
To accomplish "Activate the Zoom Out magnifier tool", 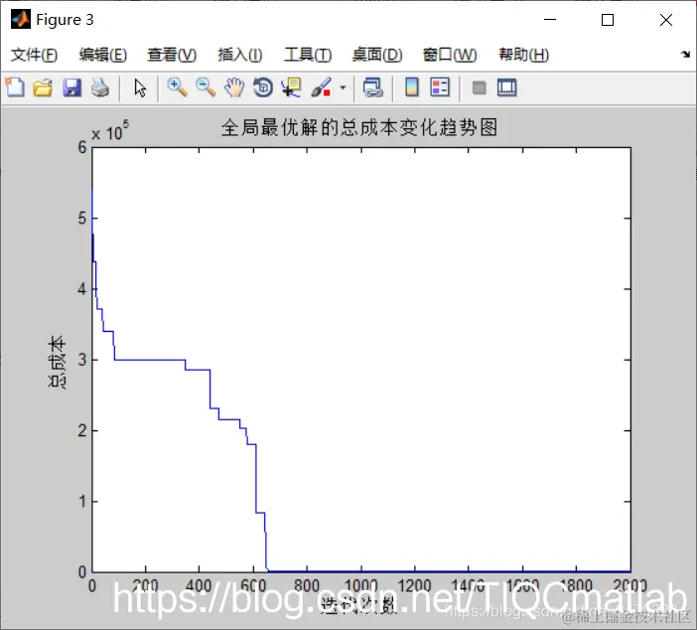I will tap(206, 87).
